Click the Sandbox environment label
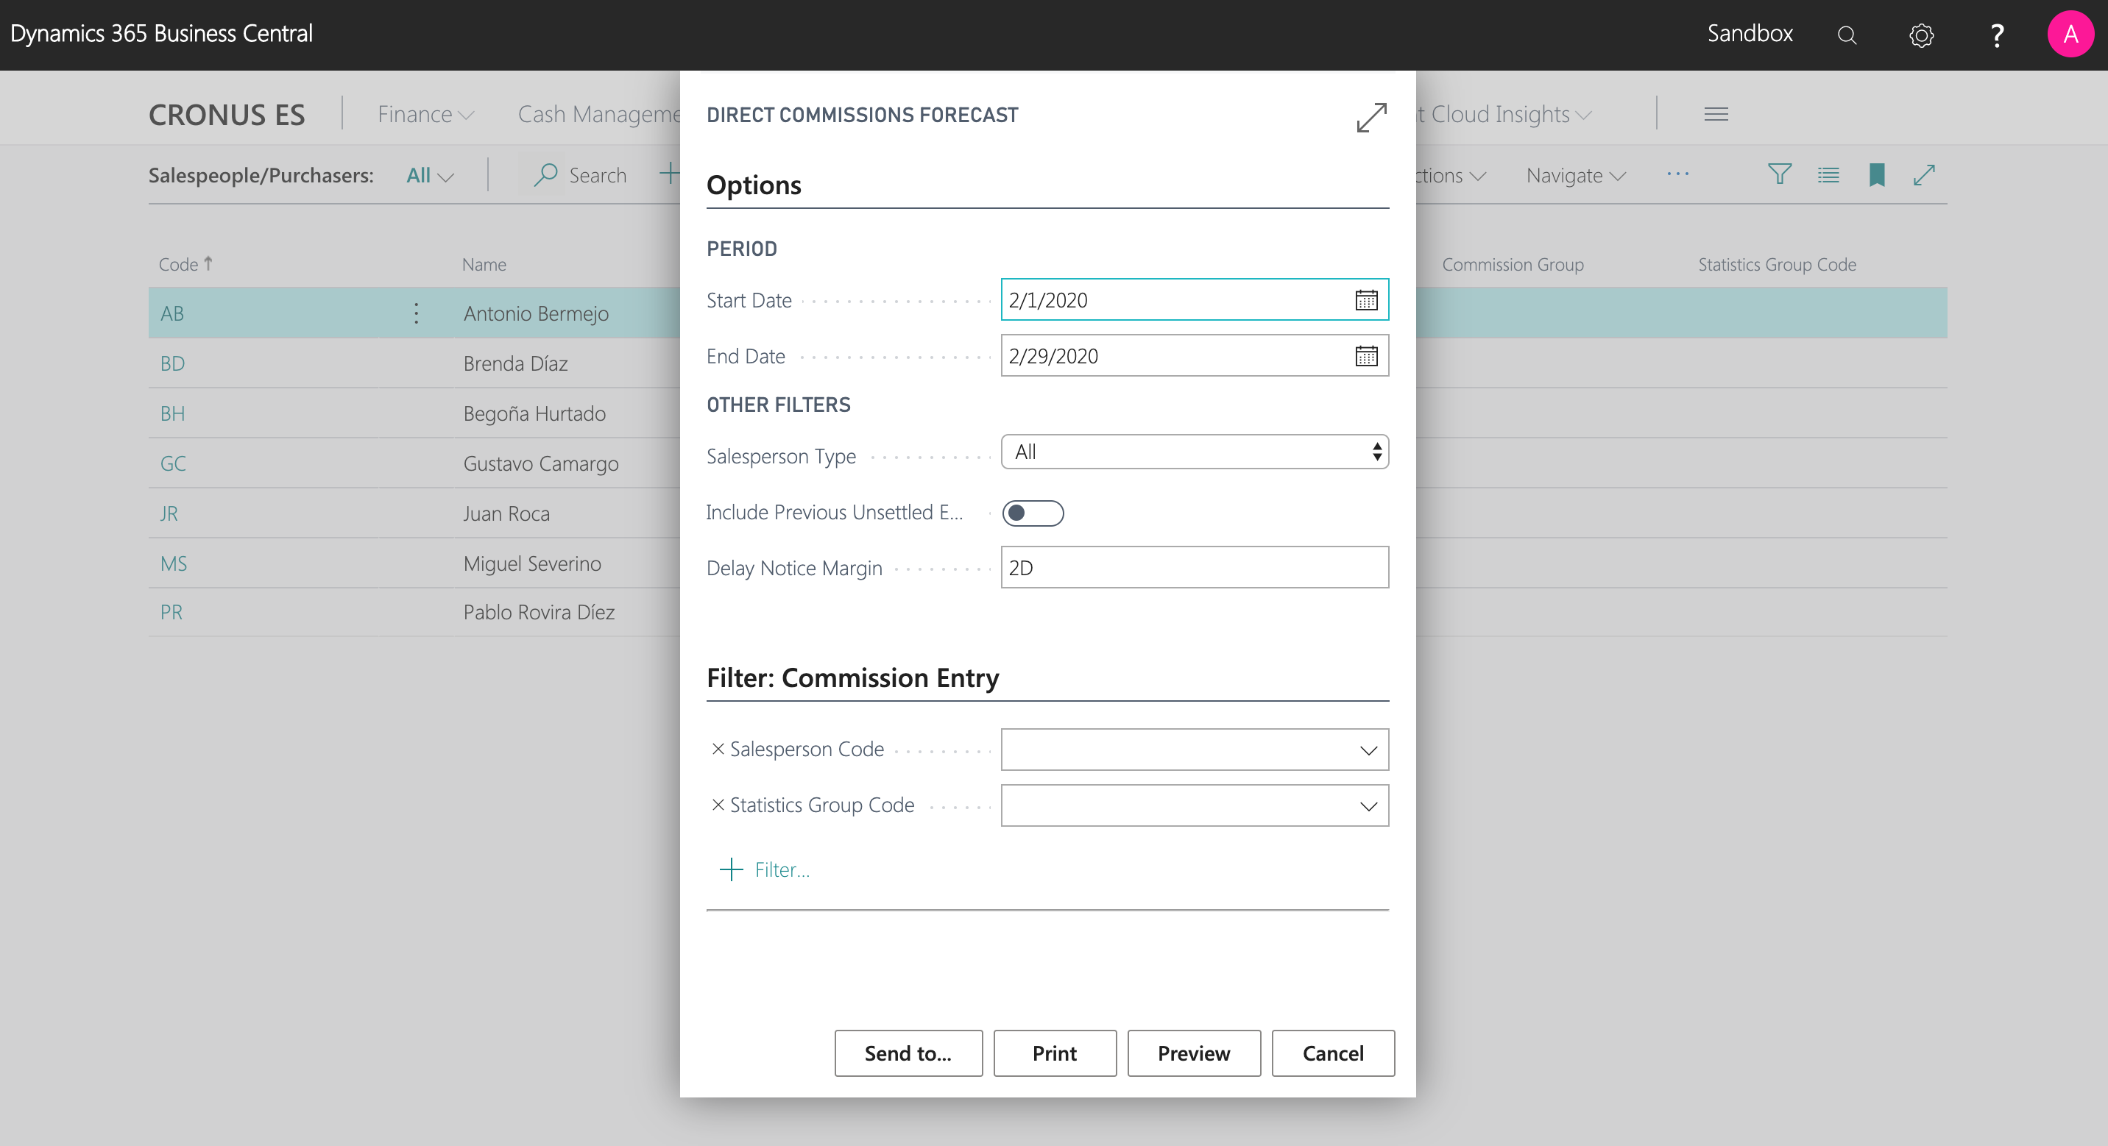This screenshot has height=1146, width=2108. (x=1750, y=34)
